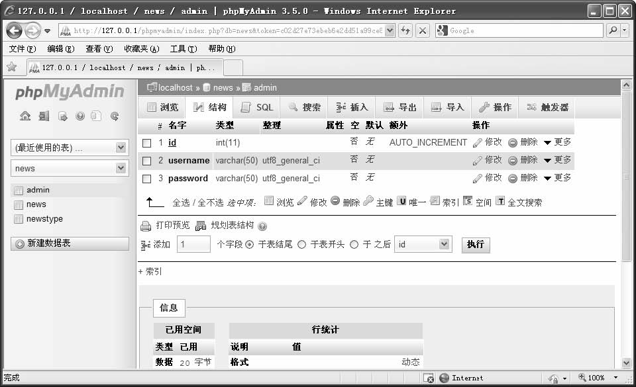Open the Search tab
Image resolution: width=636 pixels, height=387 pixels.
(x=305, y=107)
